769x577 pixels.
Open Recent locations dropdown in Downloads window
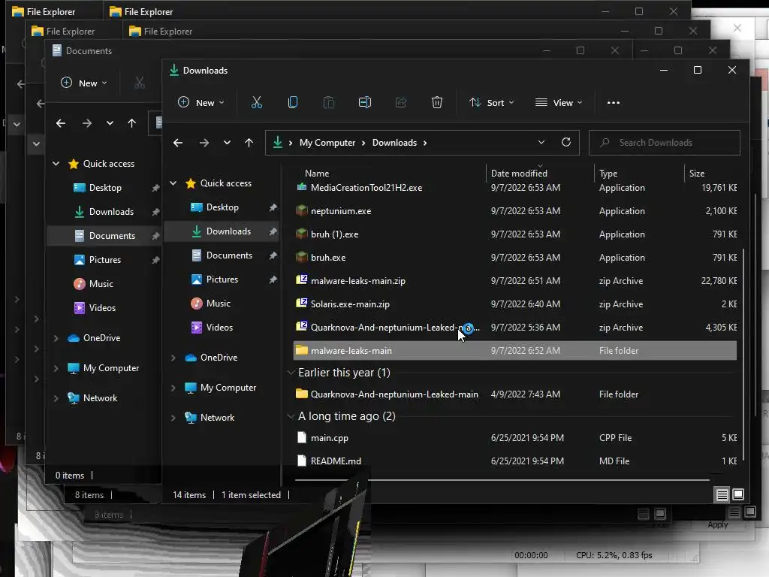227,143
